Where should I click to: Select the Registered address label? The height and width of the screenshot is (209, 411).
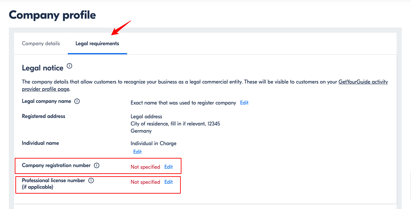pyautogui.click(x=44, y=116)
